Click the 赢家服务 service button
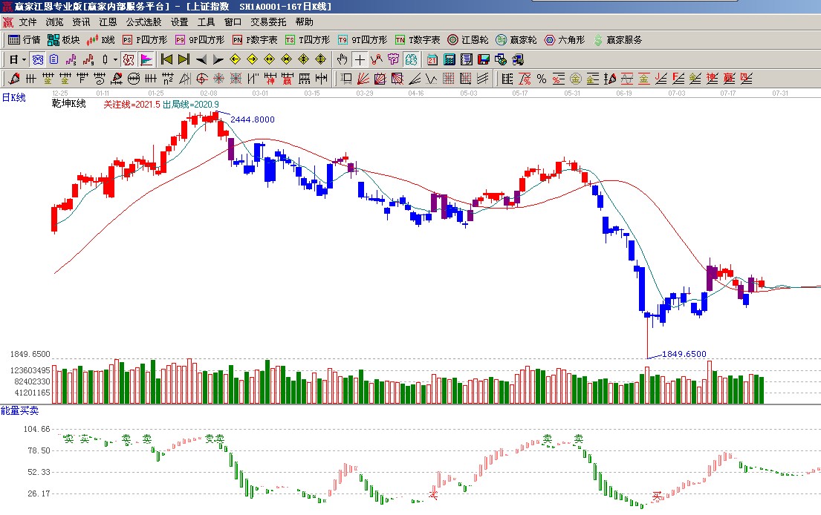821x515 pixels. tap(617, 40)
